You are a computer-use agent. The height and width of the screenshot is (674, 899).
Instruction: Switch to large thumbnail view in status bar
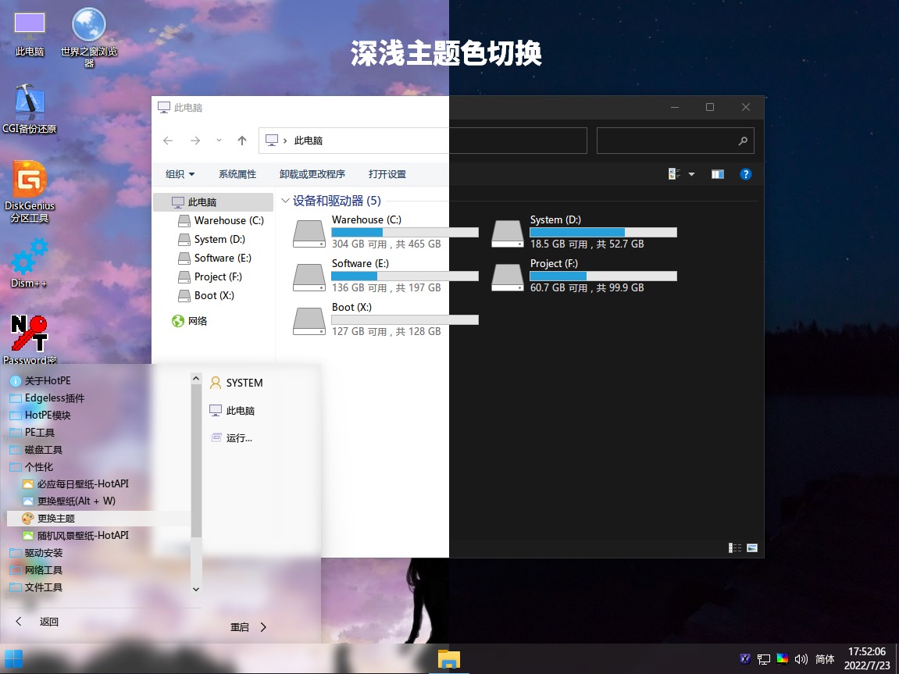coord(753,547)
